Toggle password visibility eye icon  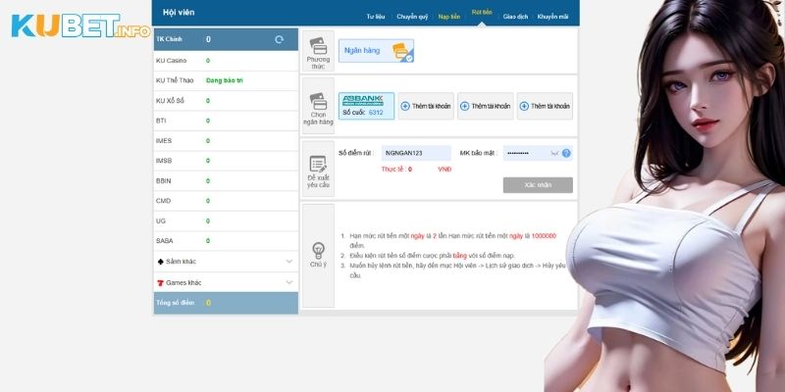[x=554, y=154]
